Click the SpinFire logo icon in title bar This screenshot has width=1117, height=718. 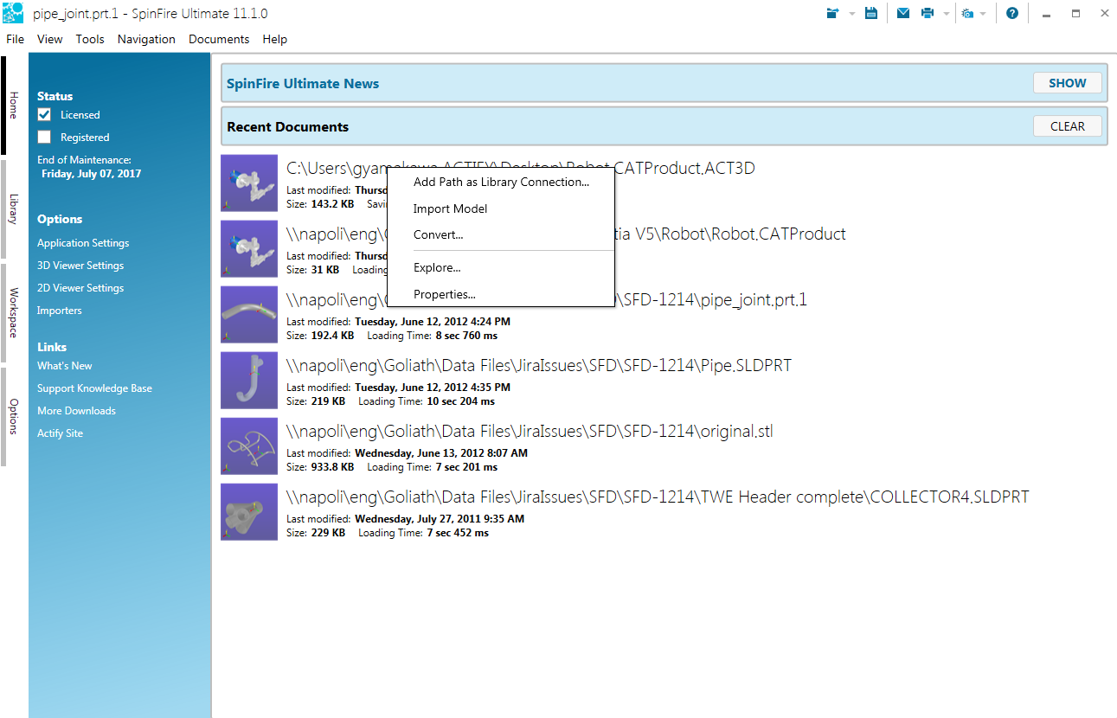13,13
